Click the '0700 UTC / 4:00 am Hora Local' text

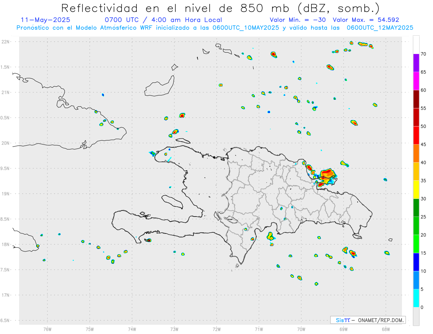[x=163, y=20]
